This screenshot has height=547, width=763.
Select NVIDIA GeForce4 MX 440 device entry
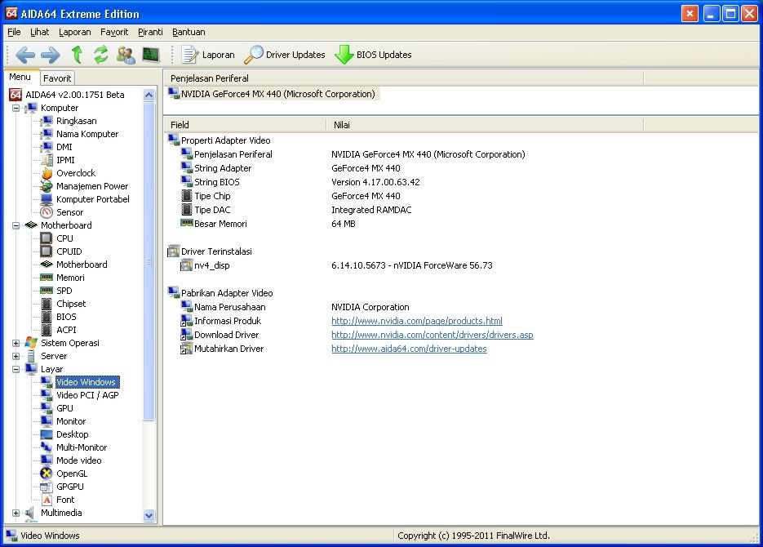[272, 94]
